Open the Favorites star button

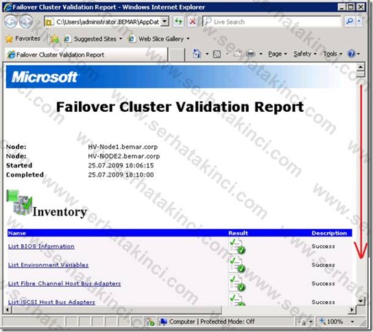pyautogui.click(x=23, y=38)
